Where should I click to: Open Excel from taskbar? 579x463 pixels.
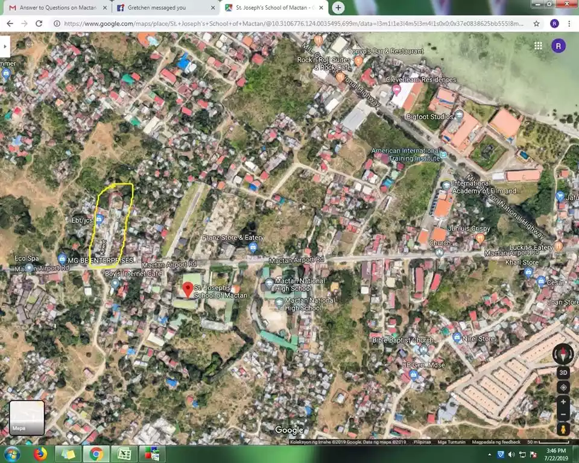pos(124,454)
